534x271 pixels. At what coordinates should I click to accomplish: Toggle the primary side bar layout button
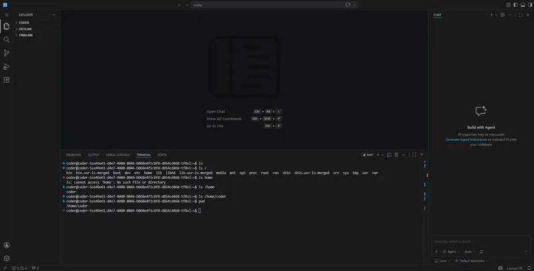[515, 5]
